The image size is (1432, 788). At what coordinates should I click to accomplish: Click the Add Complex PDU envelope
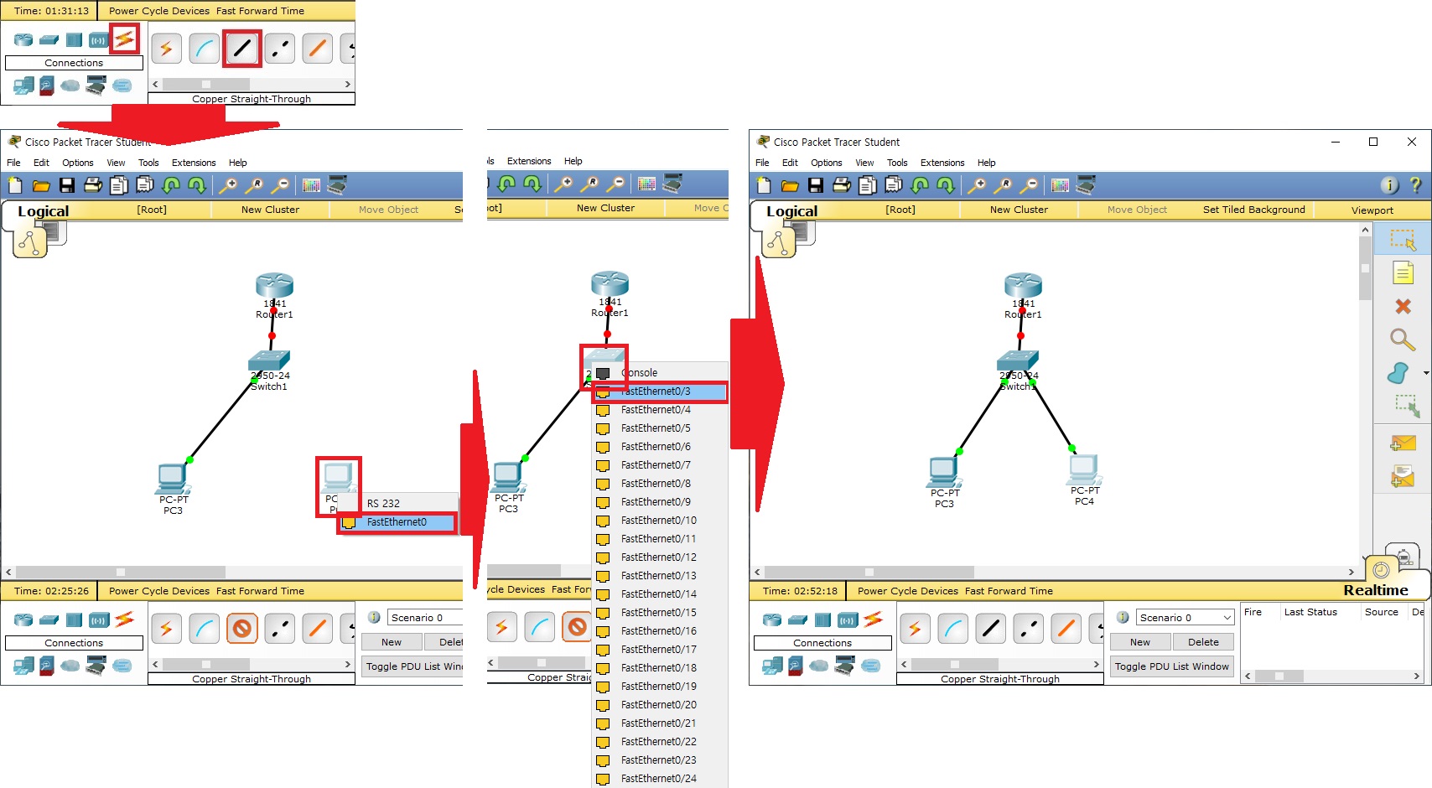tap(1403, 476)
